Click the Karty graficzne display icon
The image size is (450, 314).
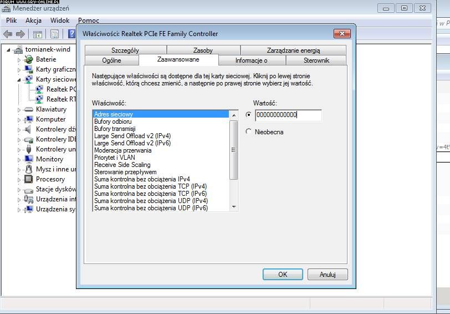28,69
